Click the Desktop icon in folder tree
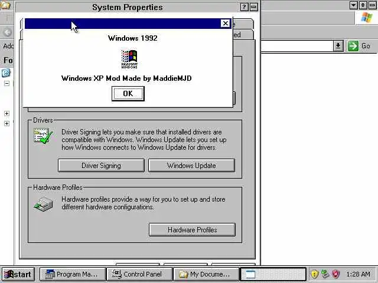This screenshot has height=283, width=378. click(6, 72)
